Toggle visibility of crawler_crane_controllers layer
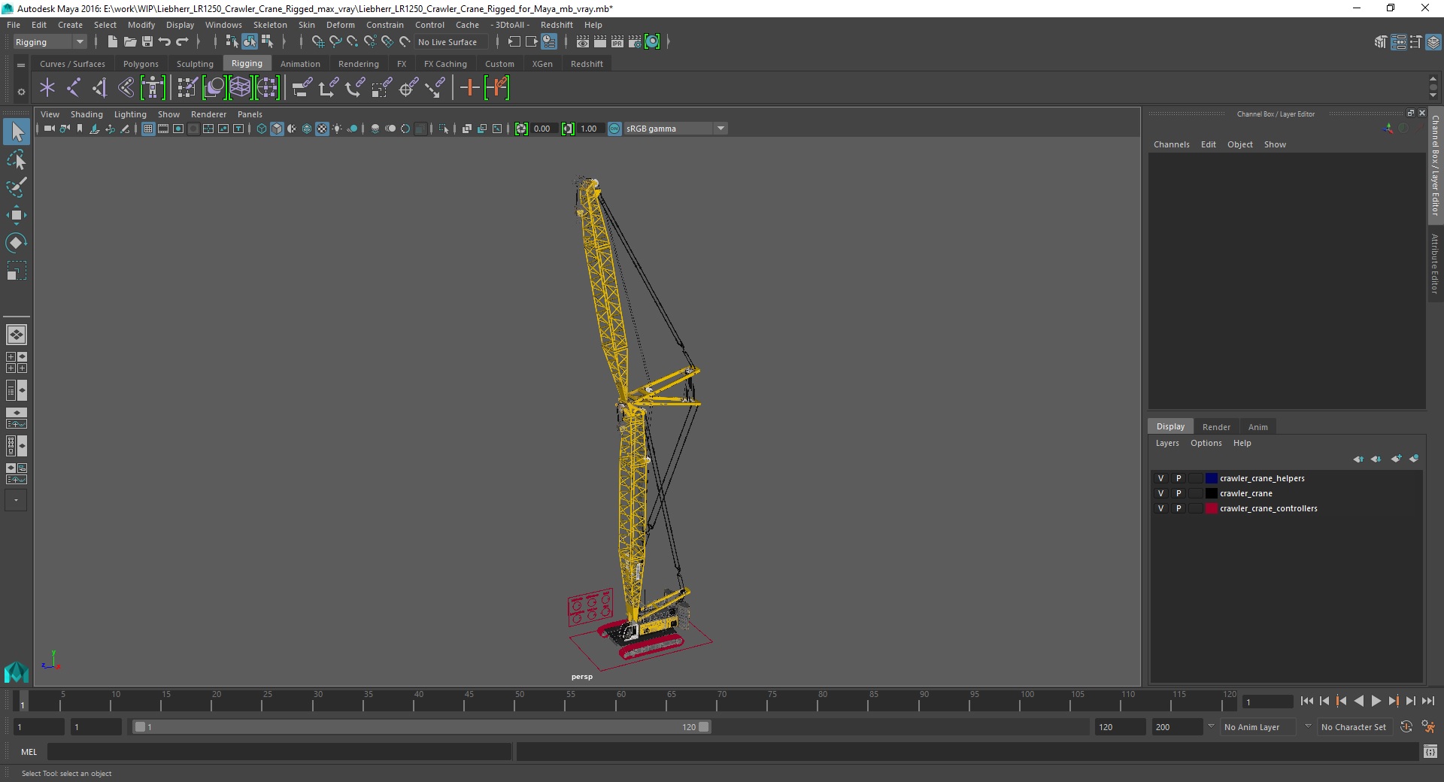This screenshot has height=782, width=1444. [1160, 508]
